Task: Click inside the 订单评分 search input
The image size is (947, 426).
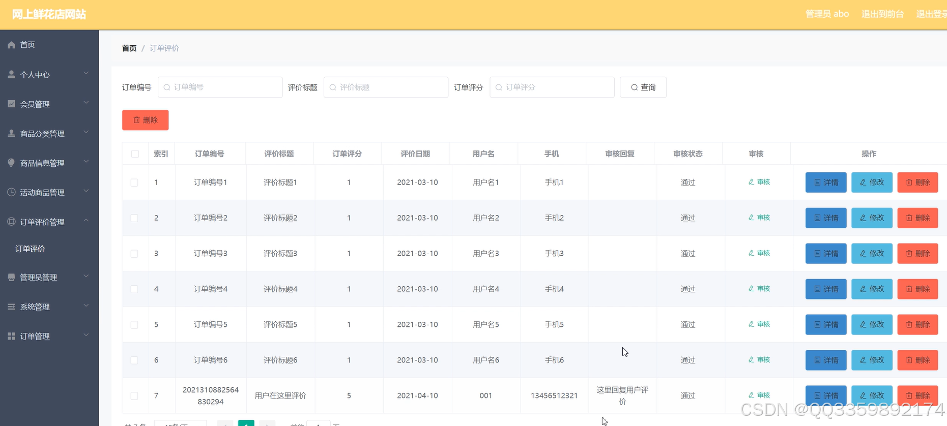Action: pos(552,87)
